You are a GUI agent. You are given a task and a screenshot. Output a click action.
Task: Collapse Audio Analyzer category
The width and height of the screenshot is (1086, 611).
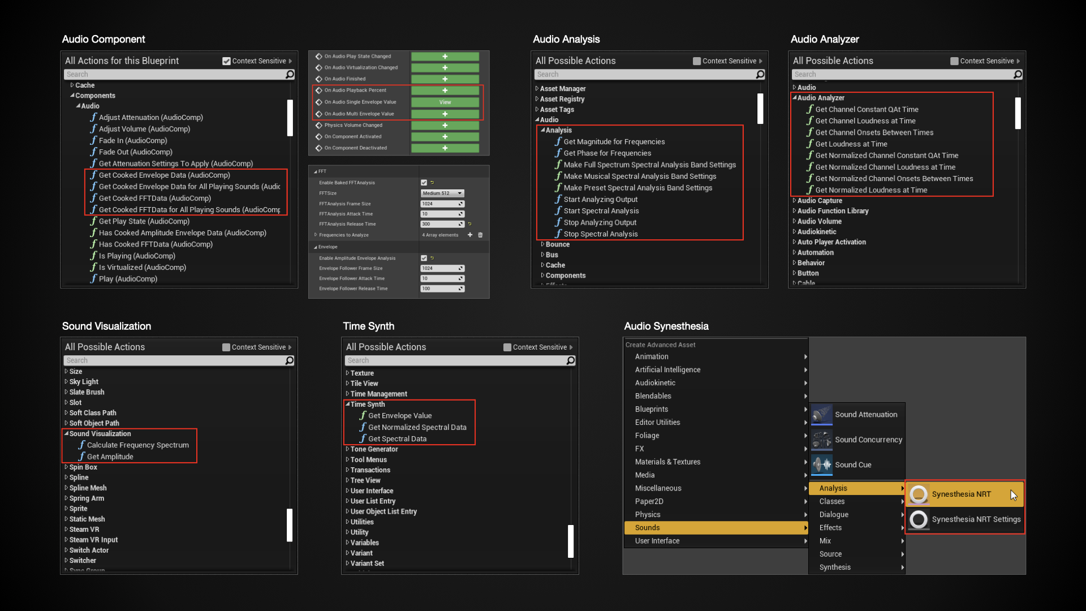point(794,98)
